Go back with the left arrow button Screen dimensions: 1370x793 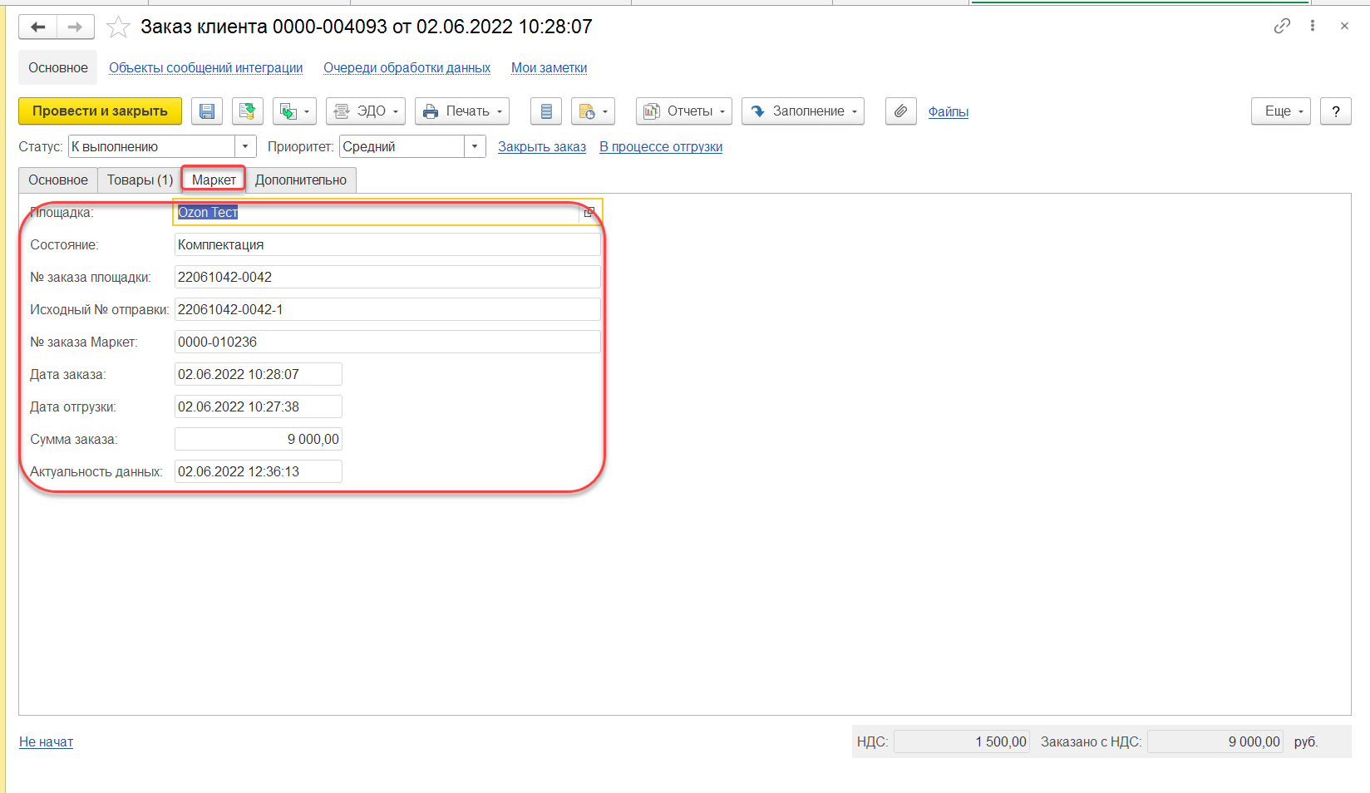click(38, 27)
